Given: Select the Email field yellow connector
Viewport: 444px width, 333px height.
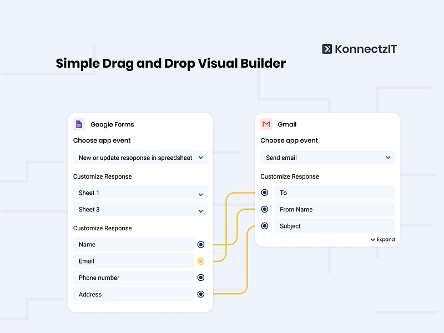Looking at the screenshot, I should (x=201, y=261).
